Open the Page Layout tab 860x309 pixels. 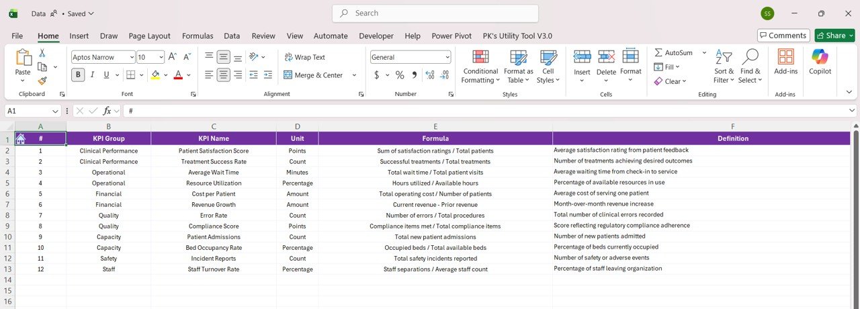(x=149, y=36)
